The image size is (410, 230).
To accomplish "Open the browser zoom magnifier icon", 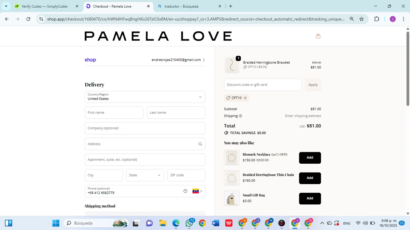I will [x=352, y=19].
